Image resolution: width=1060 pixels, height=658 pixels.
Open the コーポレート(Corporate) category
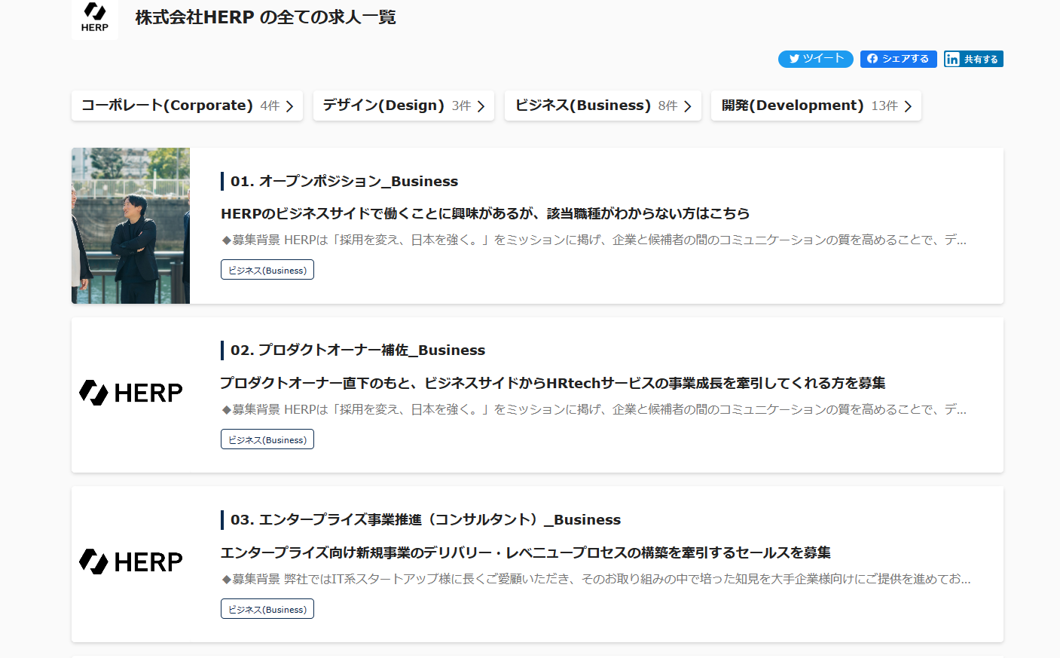187,106
